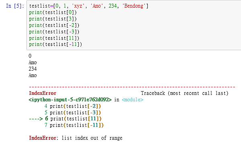Click Traceback (most recent call last) text
Viewport: 241px width, 145px height.
coord(185,93)
